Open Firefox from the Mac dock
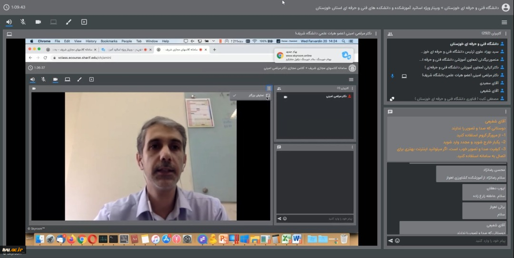This screenshot has height=258, width=514. pyautogui.click(x=71, y=240)
